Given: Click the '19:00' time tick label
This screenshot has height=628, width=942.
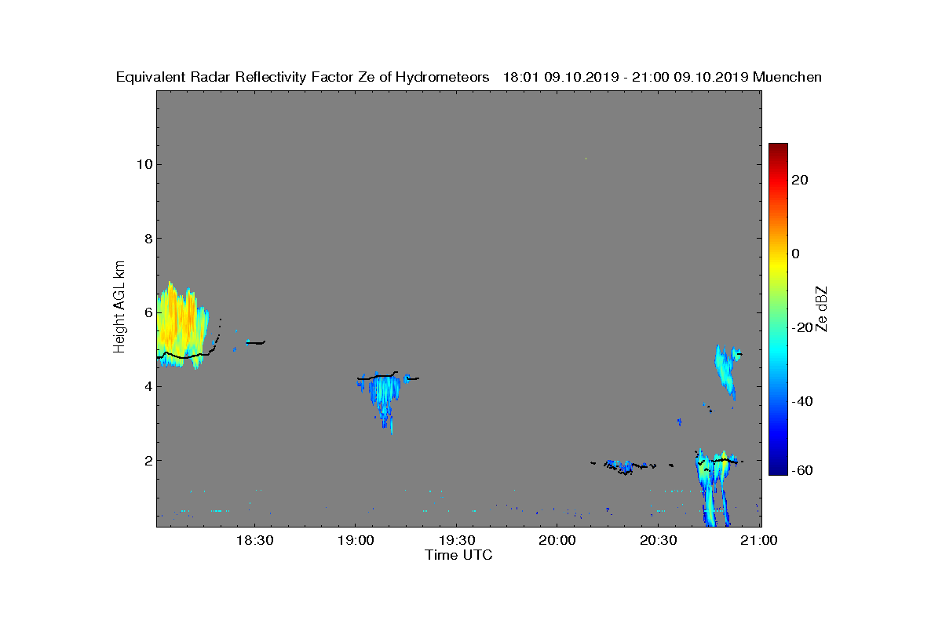Looking at the screenshot, I should [x=354, y=541].
